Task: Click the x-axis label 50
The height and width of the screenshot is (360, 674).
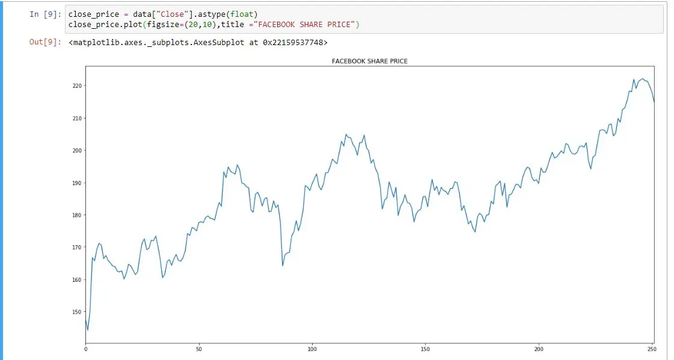Action: click(199, 349)
